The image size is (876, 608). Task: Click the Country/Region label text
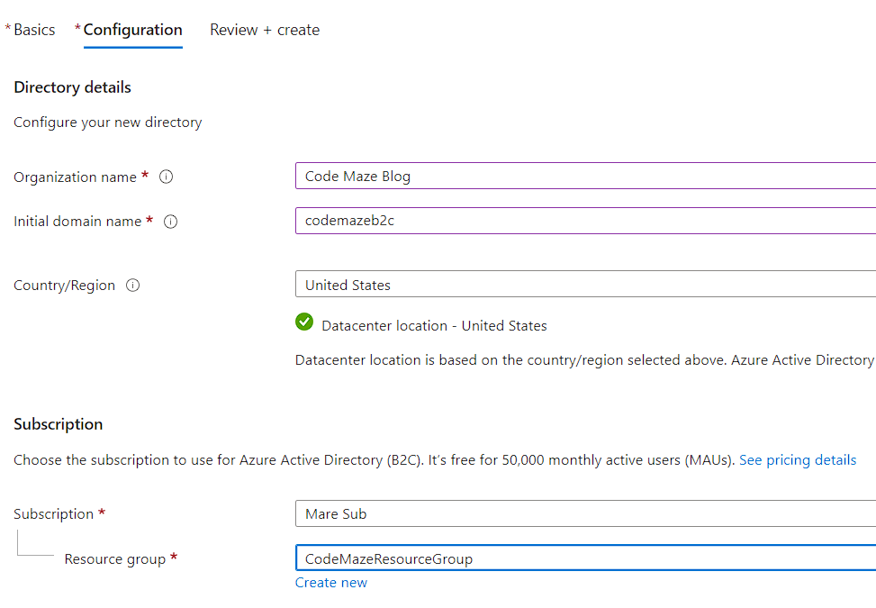[64, 286]
